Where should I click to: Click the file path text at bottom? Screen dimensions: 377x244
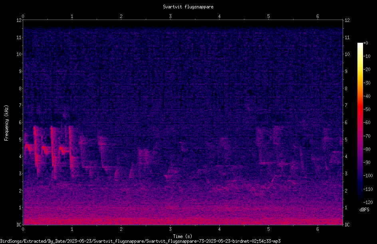coord(140,241)
